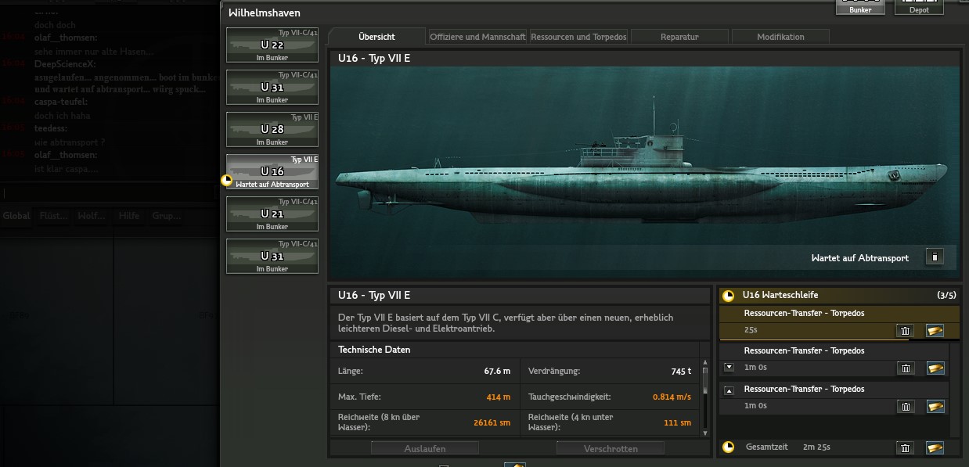The width and height of the screenshot is (969, 467).
Task: Click the trash icon next to Wartet auf Abtransport
Action: (934, 257)
